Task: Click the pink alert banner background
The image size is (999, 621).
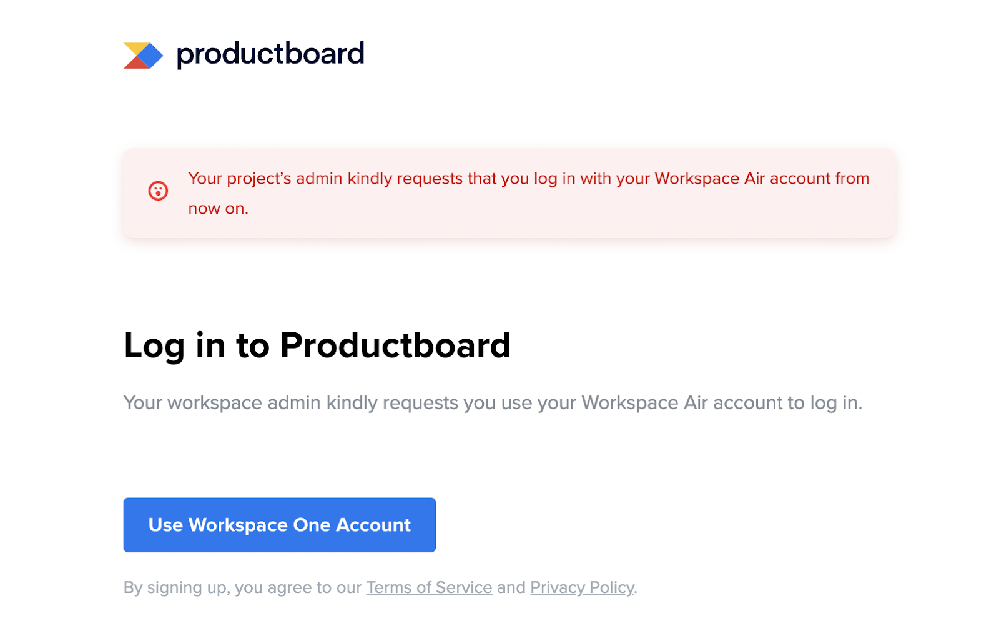Action: tap(509, 193)
